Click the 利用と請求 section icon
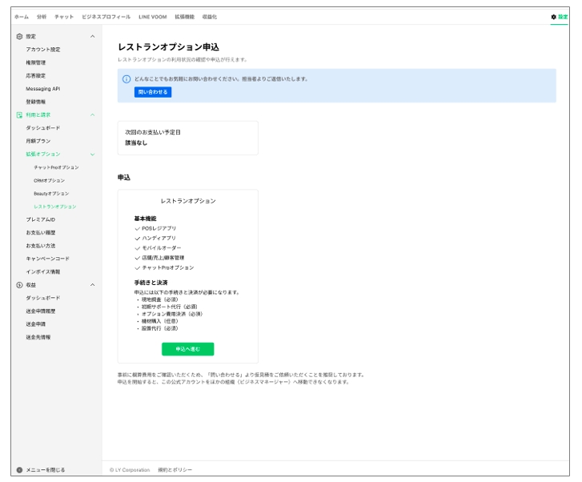582x482 pixels. pyautogui.click(x=20, y=115)
